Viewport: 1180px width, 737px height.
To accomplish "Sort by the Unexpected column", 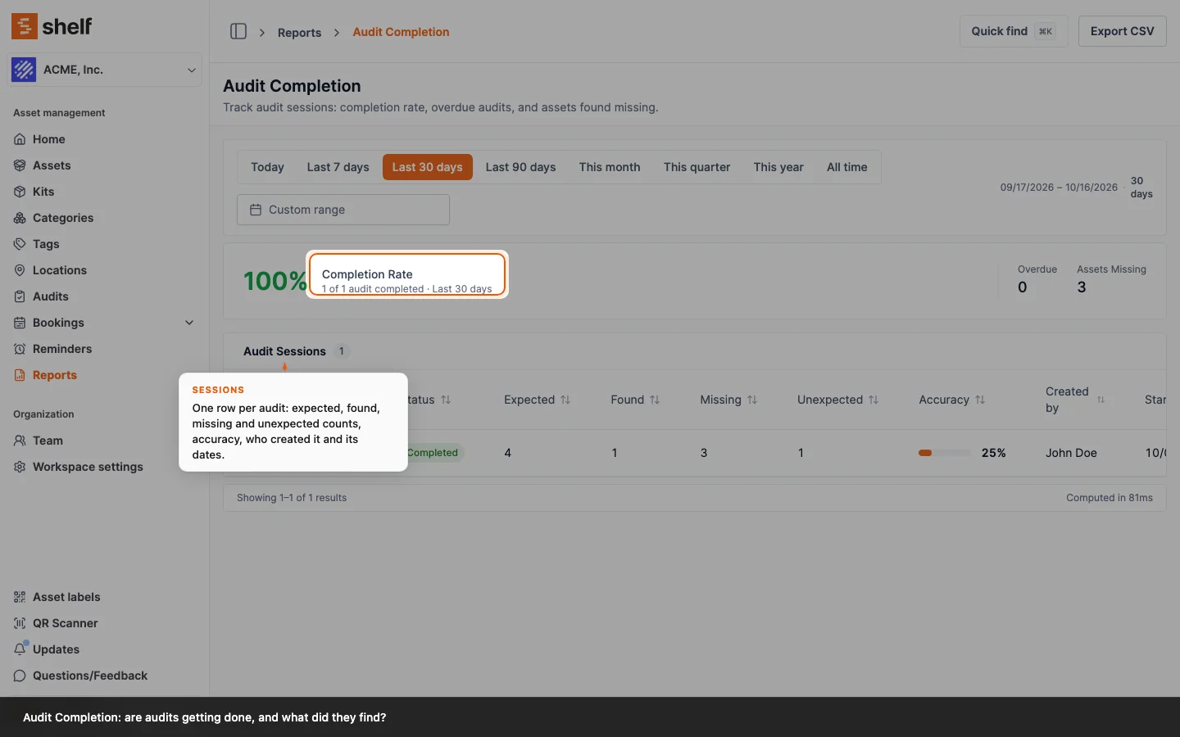I will [x=837, y=400].
